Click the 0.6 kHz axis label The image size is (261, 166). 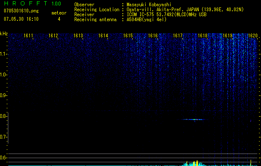tap(3, 158)
